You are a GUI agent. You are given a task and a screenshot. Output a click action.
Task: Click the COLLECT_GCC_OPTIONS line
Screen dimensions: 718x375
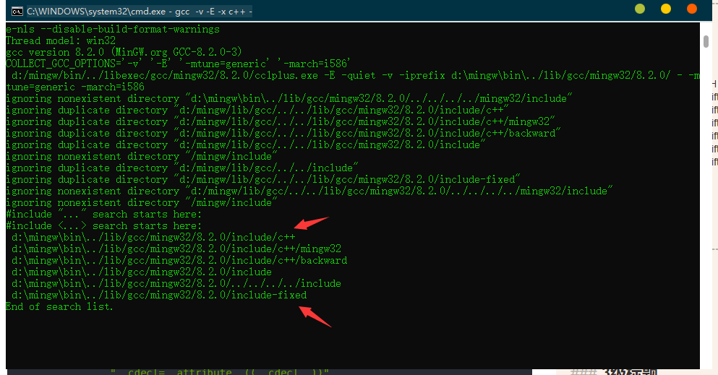(178, 64)
